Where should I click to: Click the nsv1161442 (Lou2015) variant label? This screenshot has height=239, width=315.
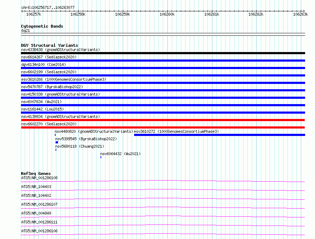click(x=42, y=109)
